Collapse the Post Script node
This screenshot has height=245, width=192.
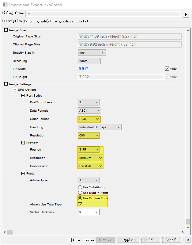coord(23,95)
